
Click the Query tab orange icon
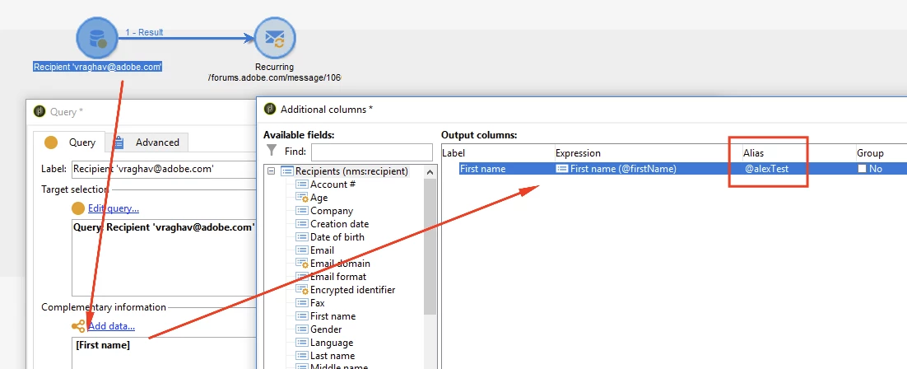click(x=52, y=142)
